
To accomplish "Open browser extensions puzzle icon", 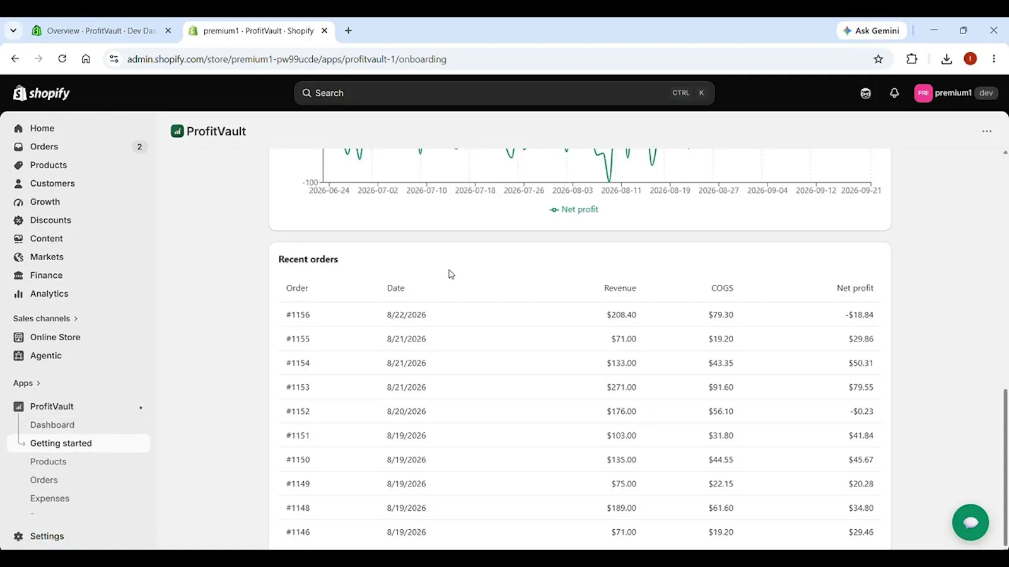I will click(912, 59).
